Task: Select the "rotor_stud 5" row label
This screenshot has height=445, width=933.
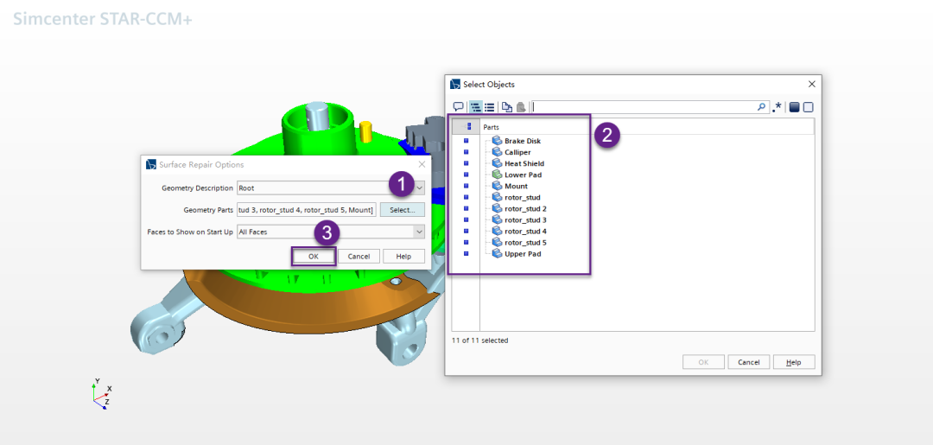Action: click(525, 243)
